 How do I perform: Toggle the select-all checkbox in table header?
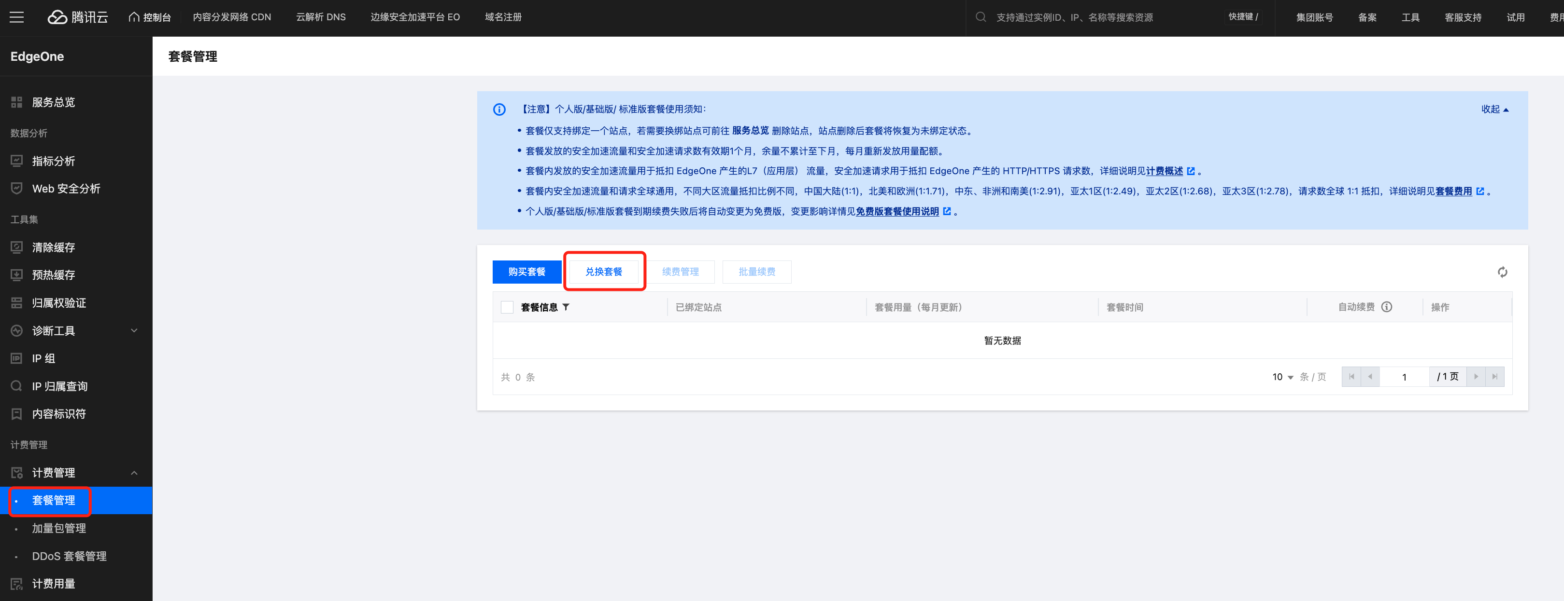point(507,307)
